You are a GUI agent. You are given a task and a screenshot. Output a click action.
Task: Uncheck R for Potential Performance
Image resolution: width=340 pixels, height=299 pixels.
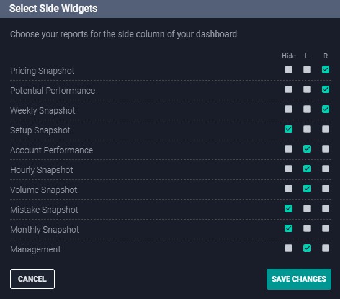(x=326, y=89)
